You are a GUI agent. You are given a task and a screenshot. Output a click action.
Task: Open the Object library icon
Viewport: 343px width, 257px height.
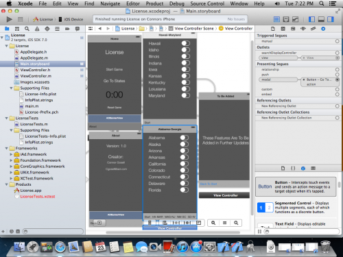[x=303, y=169]
